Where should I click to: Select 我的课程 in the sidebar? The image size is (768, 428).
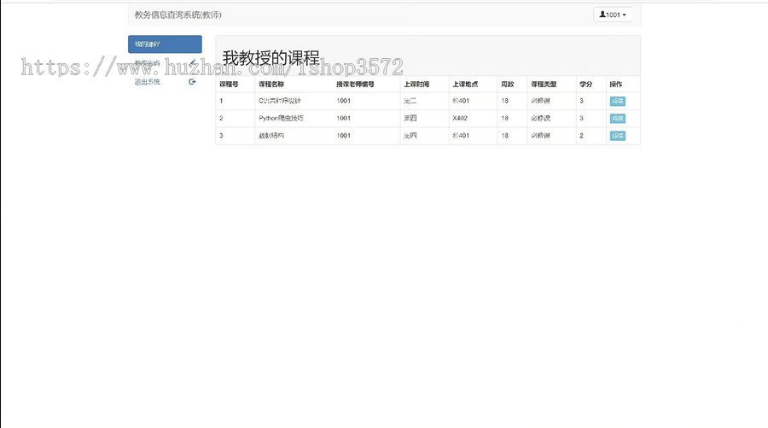[165, 44]
